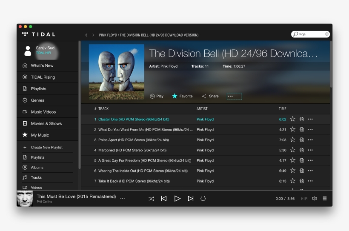The height and width of the screenshot is (231, 349).
Task: Skip to previous track
Action: click(x=164, y=199)
